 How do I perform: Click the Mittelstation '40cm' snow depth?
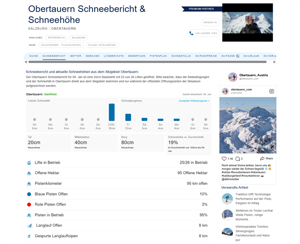81,142
